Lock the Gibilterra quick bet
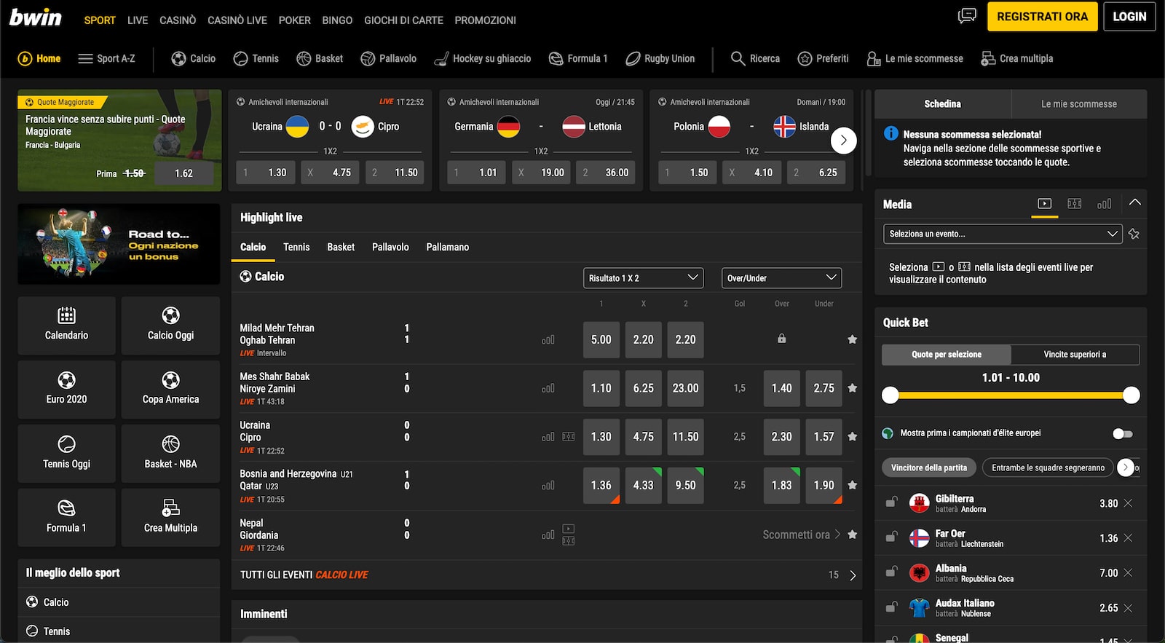The height and width of the screenshot is (643, 1165). (x=891, y=502)
